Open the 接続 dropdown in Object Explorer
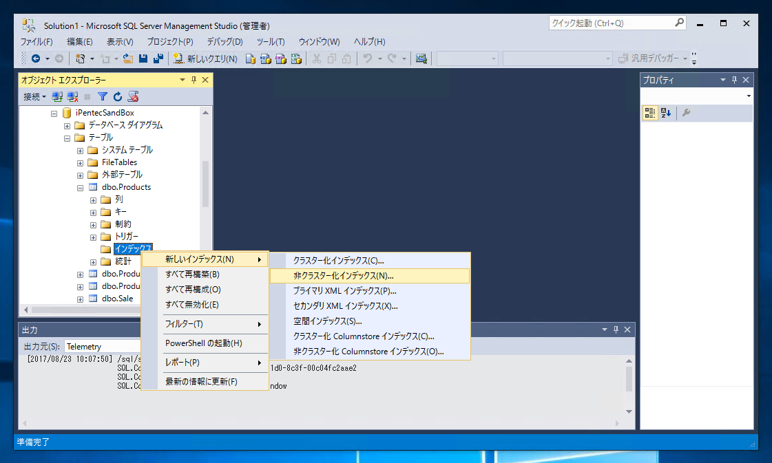 34,97
